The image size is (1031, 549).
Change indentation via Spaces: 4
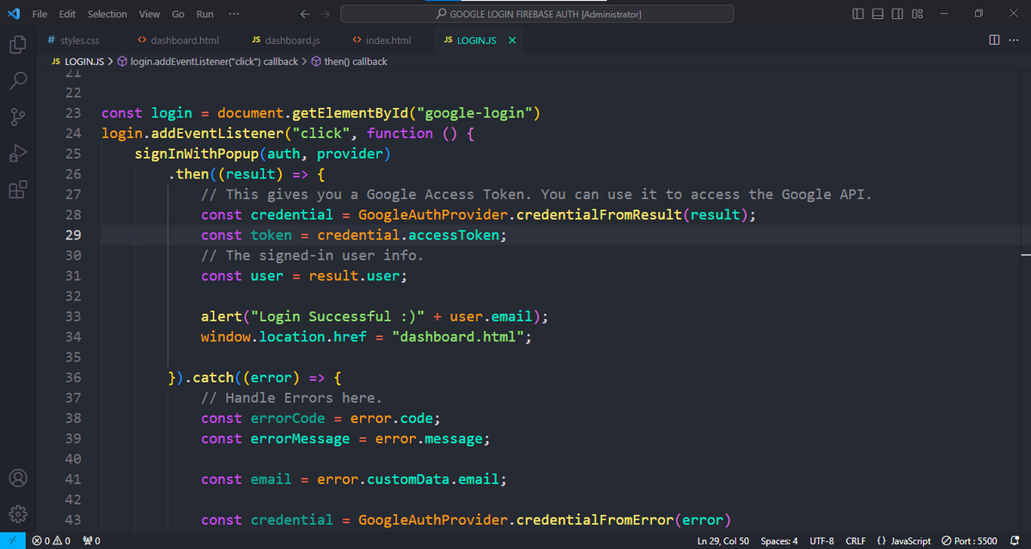click(x=779, y=541)
